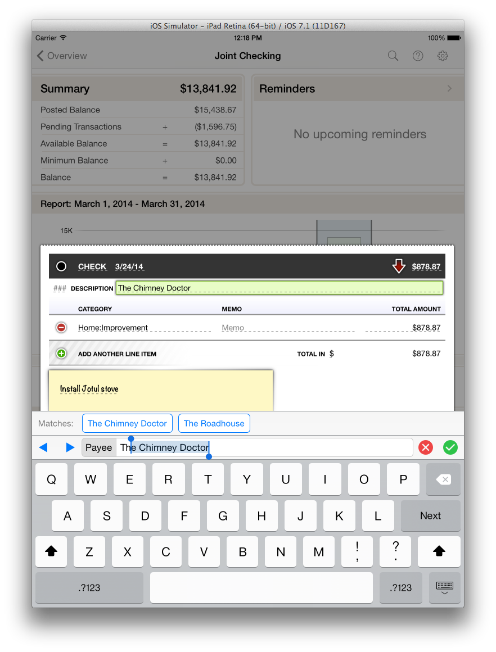Open the help question mark icon

coord(418,56)
